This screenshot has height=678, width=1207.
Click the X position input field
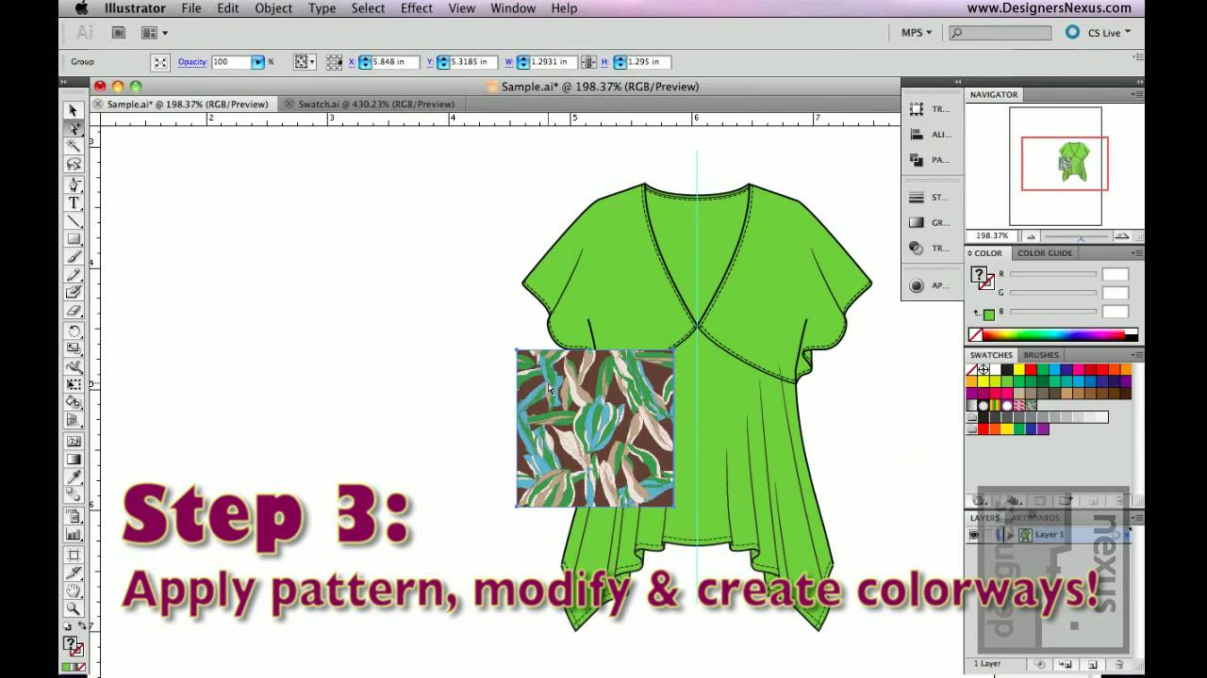(x=394, y=62)
